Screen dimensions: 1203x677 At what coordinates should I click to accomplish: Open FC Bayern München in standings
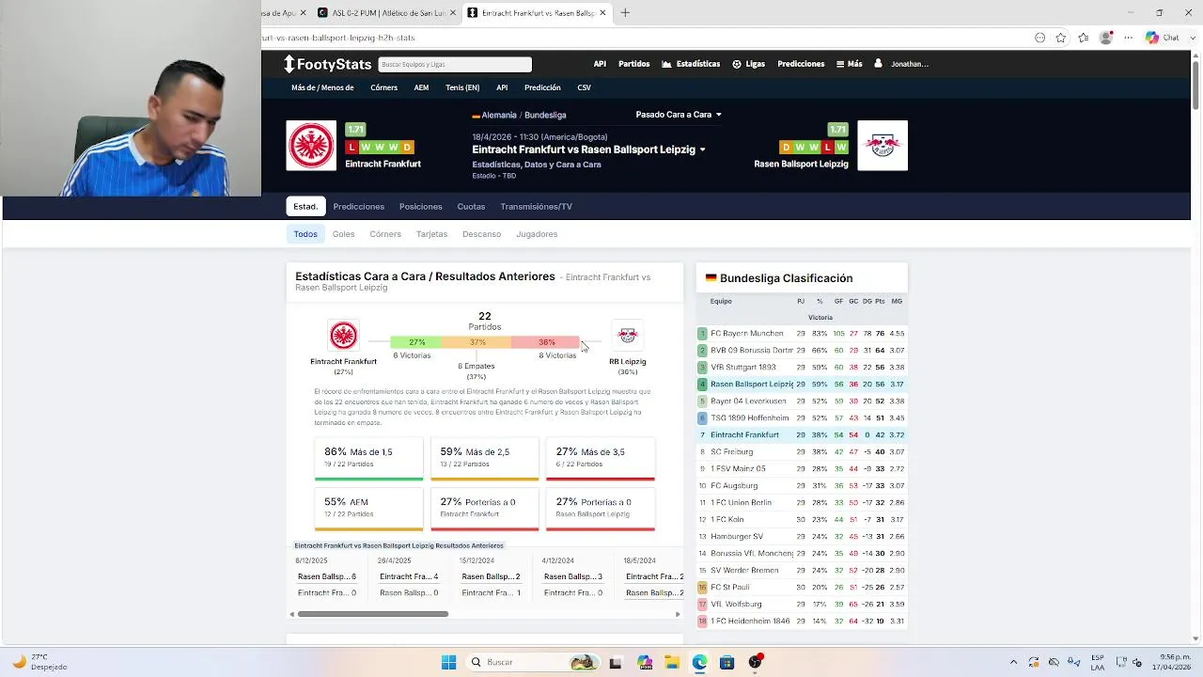746,334
